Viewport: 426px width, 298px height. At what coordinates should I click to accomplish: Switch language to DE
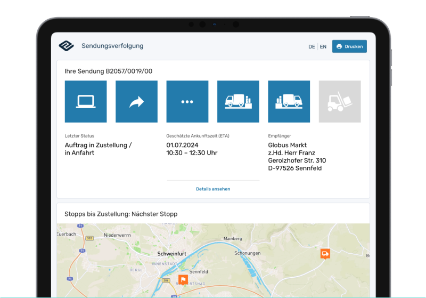(x=312, y=47)
